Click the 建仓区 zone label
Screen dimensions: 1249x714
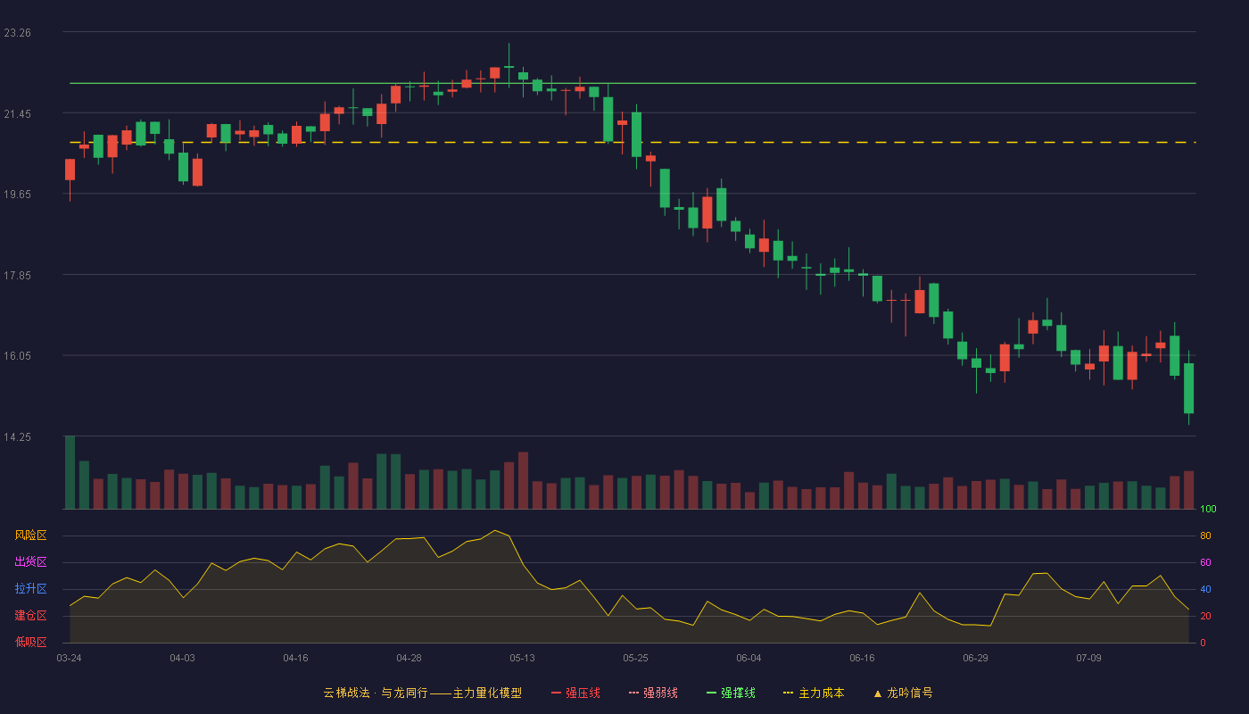click(x=30, y=616)
